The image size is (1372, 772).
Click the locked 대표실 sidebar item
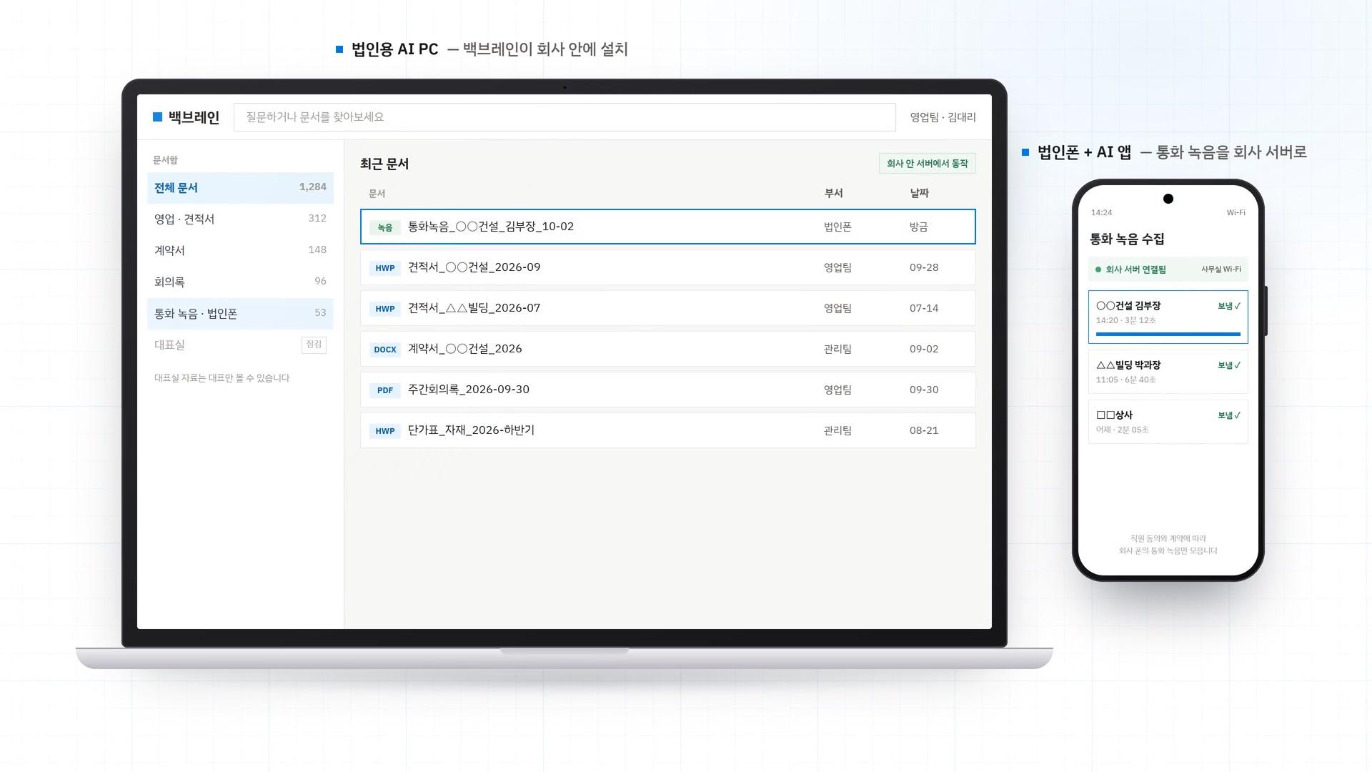240,345
